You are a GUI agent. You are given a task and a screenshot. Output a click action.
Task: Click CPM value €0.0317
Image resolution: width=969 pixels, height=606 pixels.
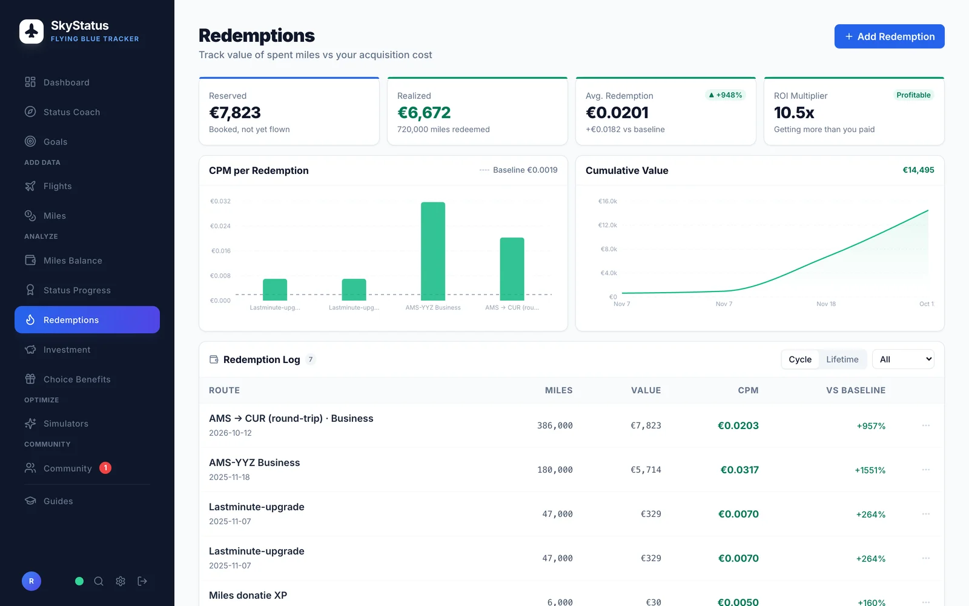[x=739, y=470]
